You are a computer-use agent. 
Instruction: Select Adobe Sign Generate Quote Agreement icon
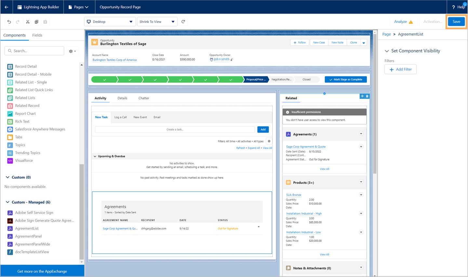[x=10, y=221]
